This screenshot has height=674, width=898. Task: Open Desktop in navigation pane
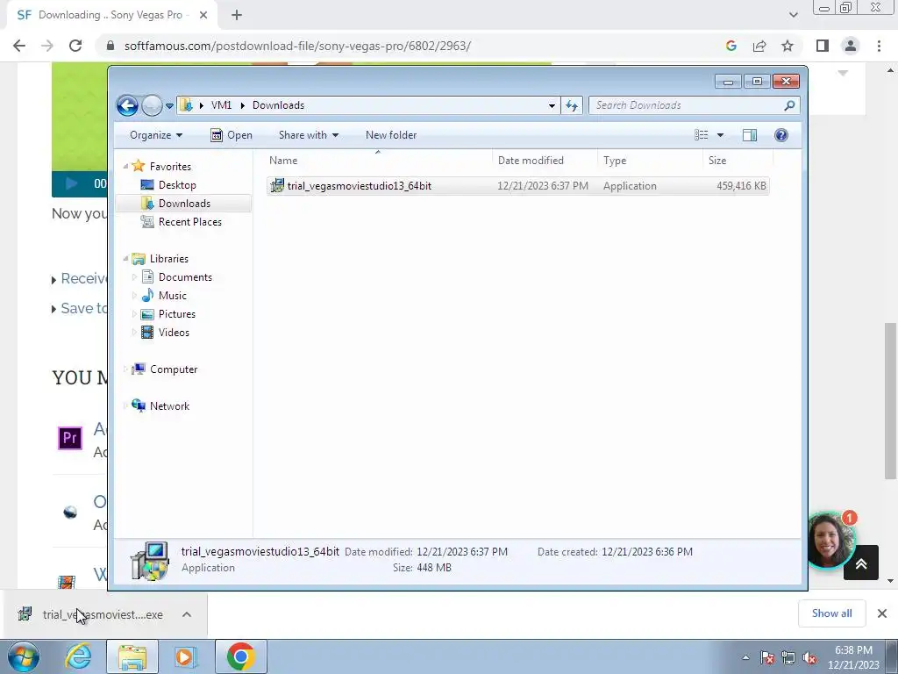tap(177, 185)
